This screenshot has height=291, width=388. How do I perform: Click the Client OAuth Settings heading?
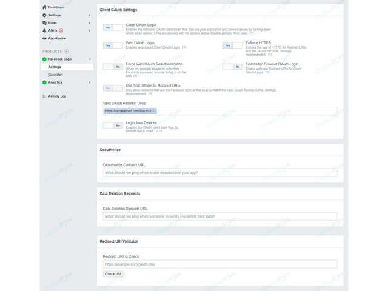[119, 10]
